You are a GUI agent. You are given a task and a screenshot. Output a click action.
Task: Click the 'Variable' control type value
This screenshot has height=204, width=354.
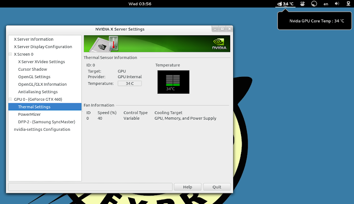point(131,118)
